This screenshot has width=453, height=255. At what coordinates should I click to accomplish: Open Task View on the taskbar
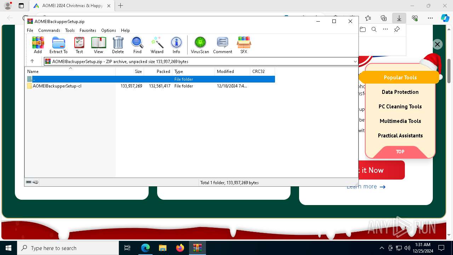pyautogui.click(x=127, y=248)
